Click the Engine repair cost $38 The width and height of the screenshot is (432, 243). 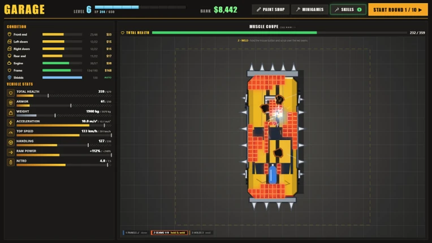coord(109,63)
